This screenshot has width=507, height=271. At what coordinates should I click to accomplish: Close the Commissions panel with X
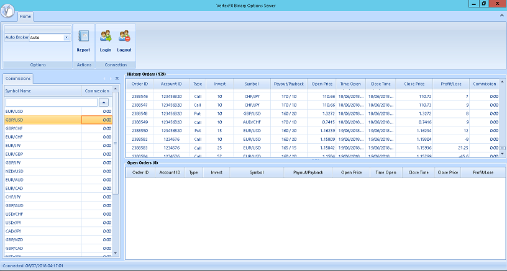pos(117,79)
